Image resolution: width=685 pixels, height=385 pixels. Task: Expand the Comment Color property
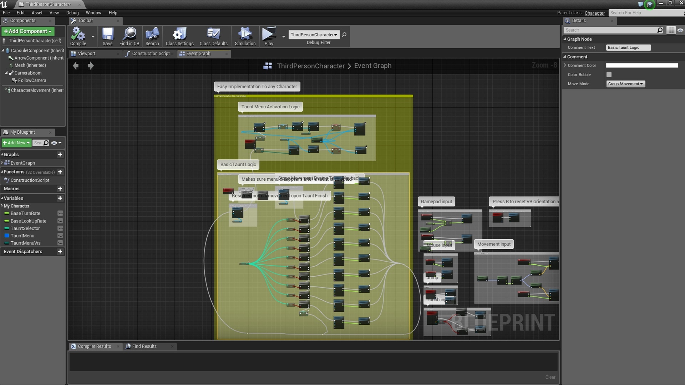pyautogui.click(x=565, y=65)
